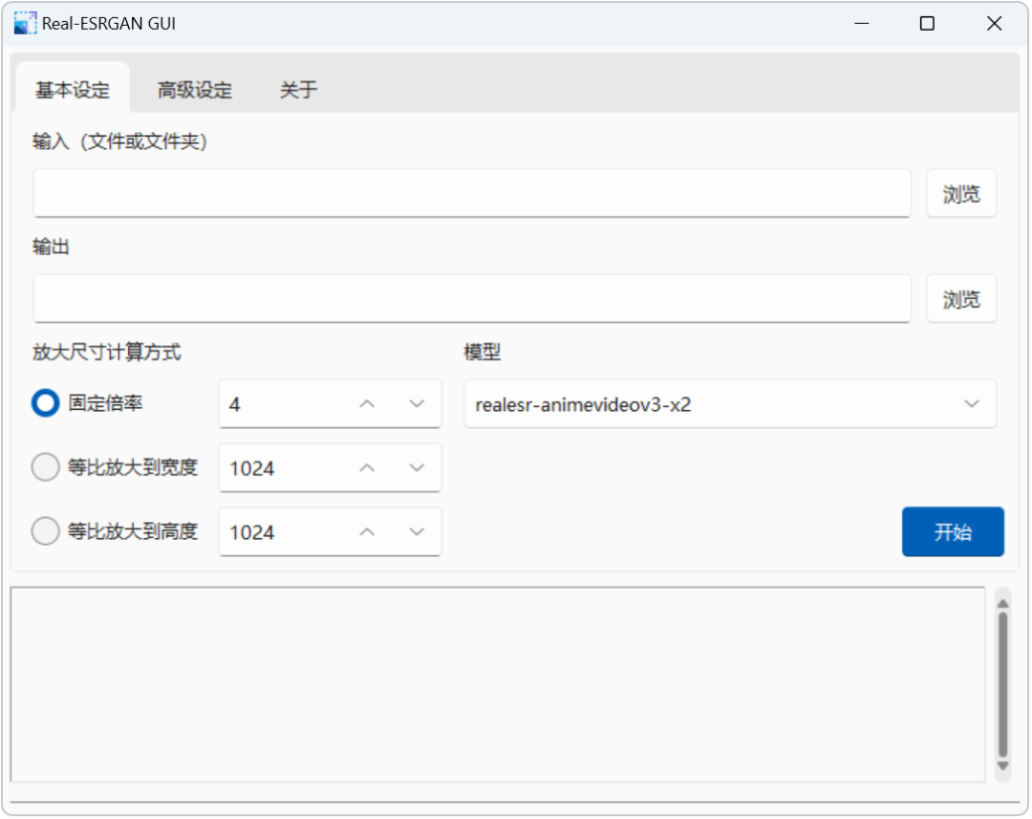Select the 固定倍率 radio button
Image resolution: width=1032 pixels, height=819 pixels.
tap(46, 403)
